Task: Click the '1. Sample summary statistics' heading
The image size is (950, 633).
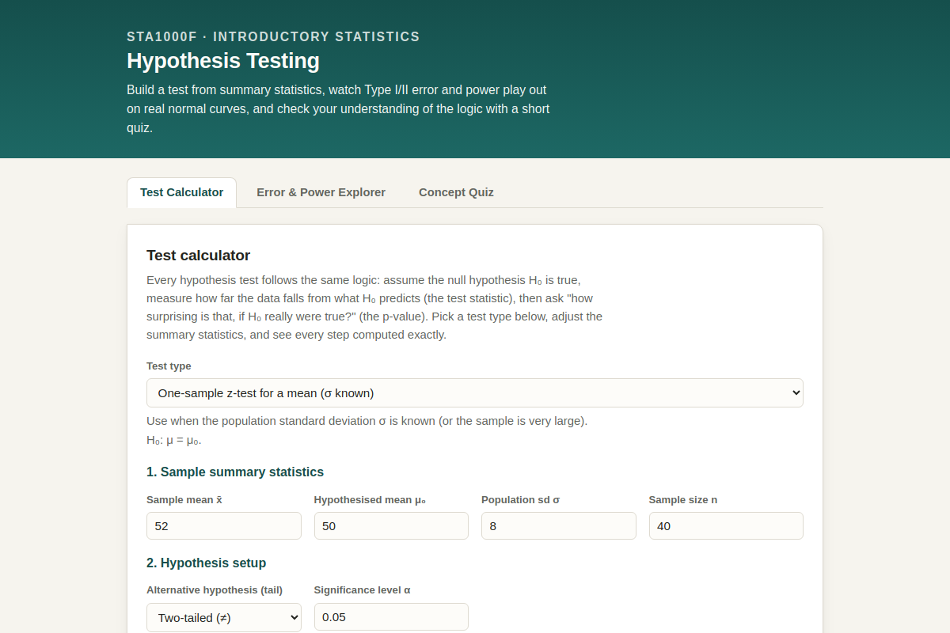Action: tap(235, 472)
